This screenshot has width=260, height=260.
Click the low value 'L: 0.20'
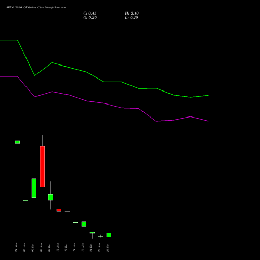click(x=132, y=18)
